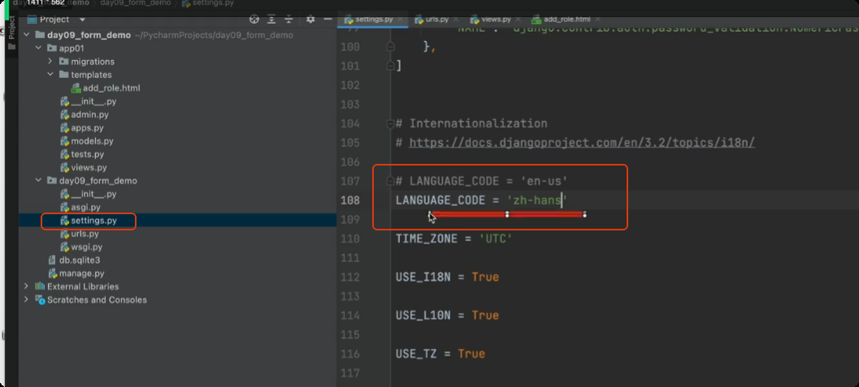This screenshot has width=859, height=387.
Task: Select models.py in project tree
Action: click(87, 141)
